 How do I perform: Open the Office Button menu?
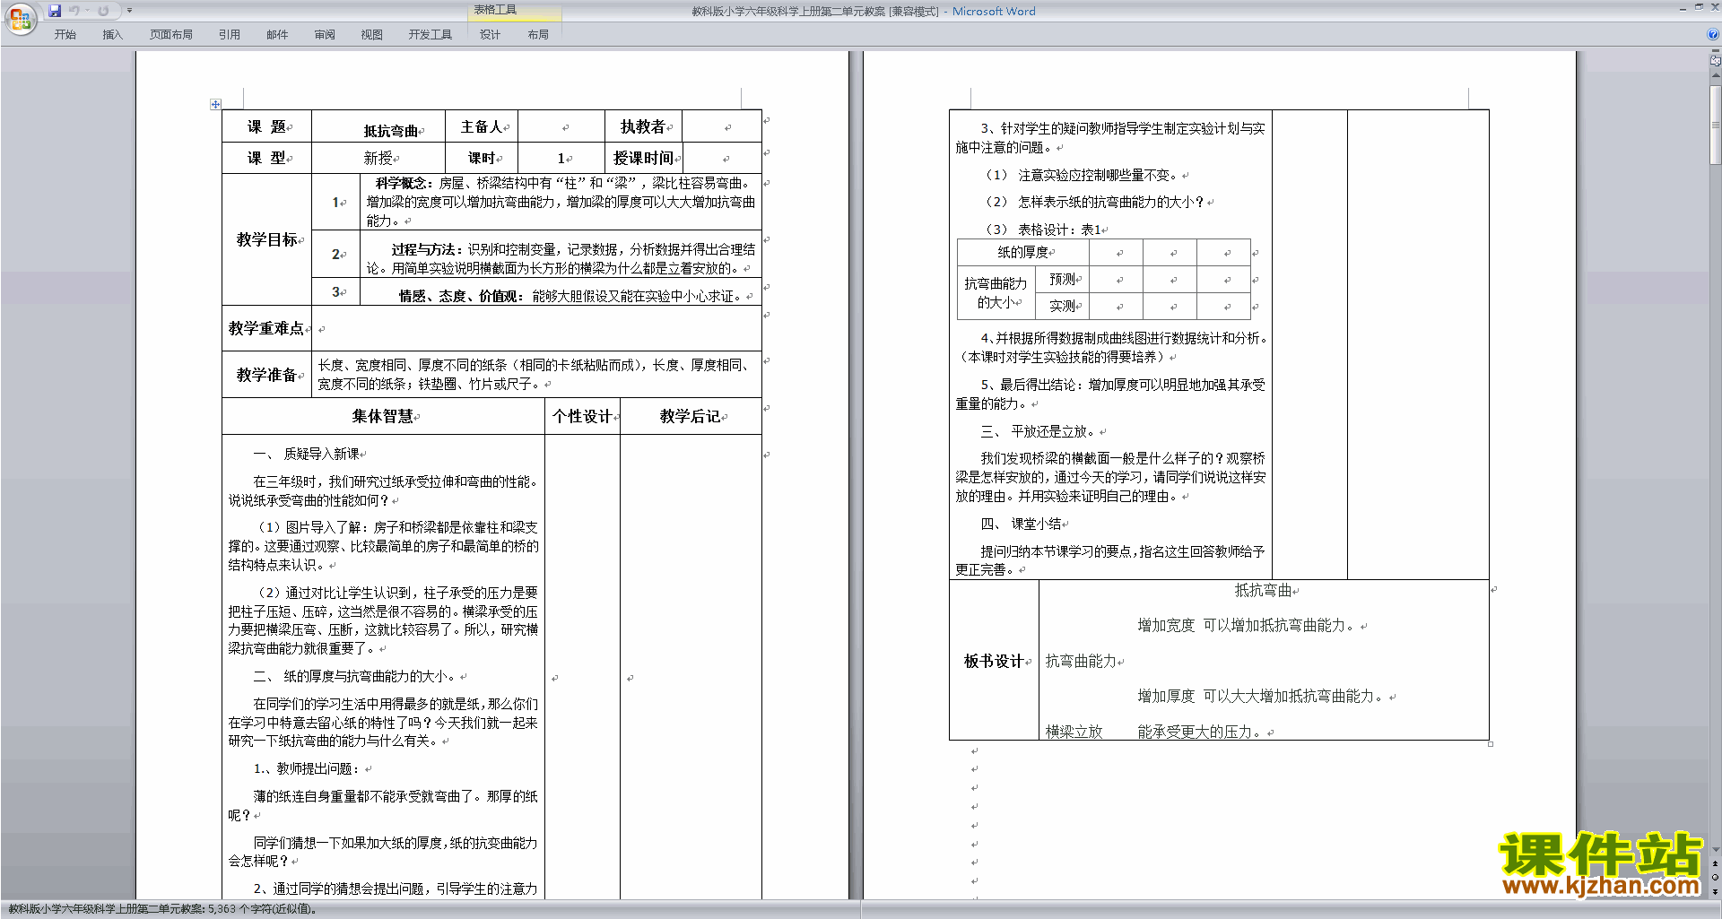coord(20,18)
